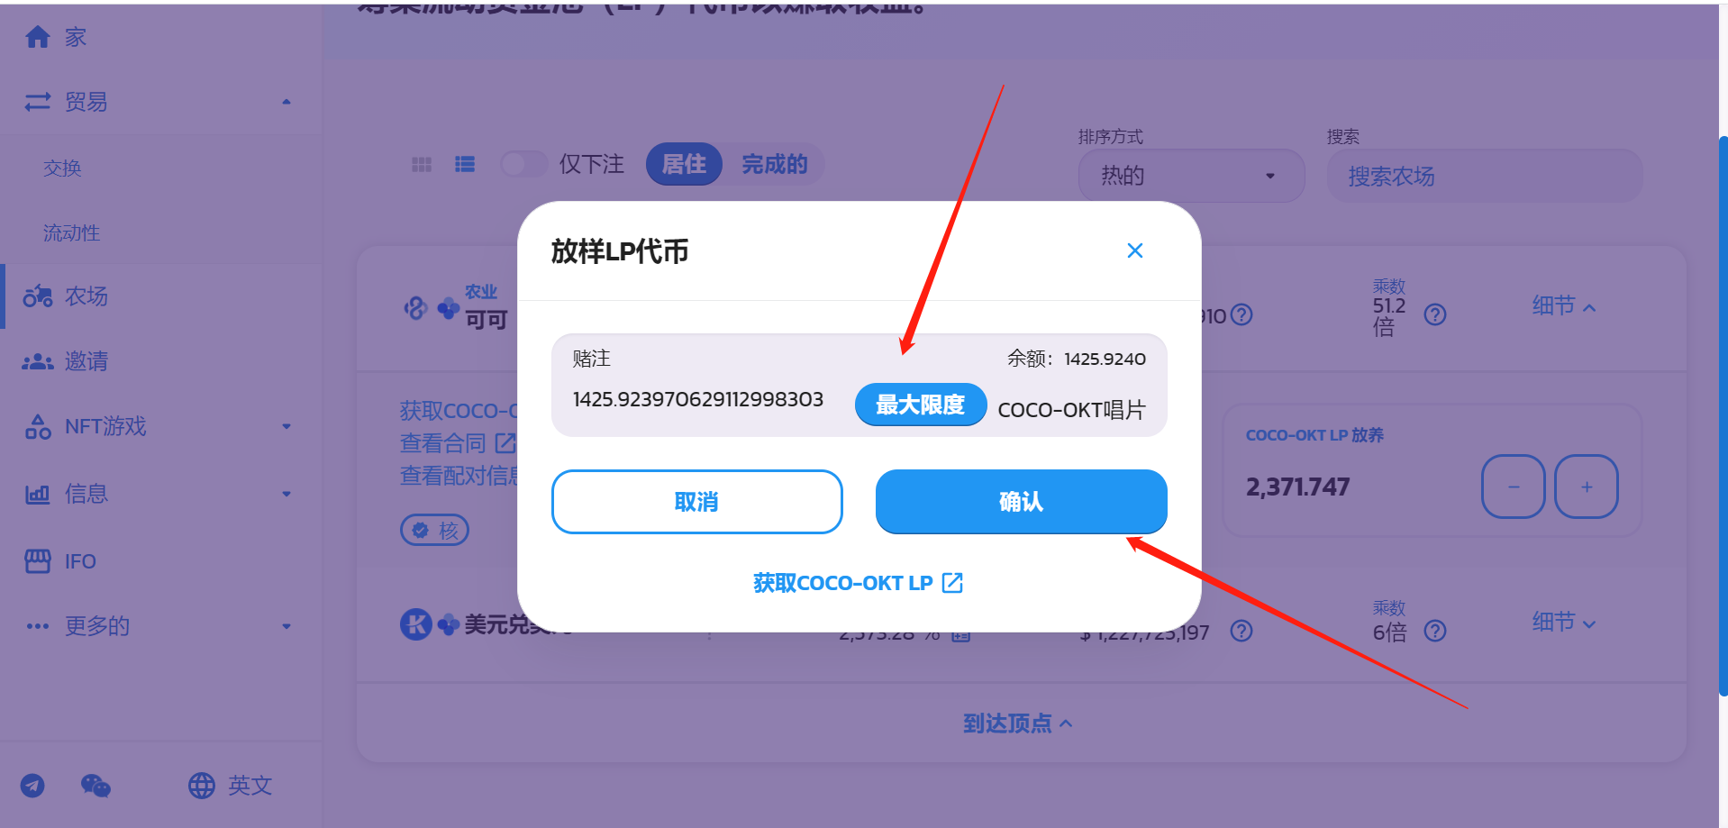The image size is (1728, 828).
Task: Switch to list table view icon
Action: 465,164
